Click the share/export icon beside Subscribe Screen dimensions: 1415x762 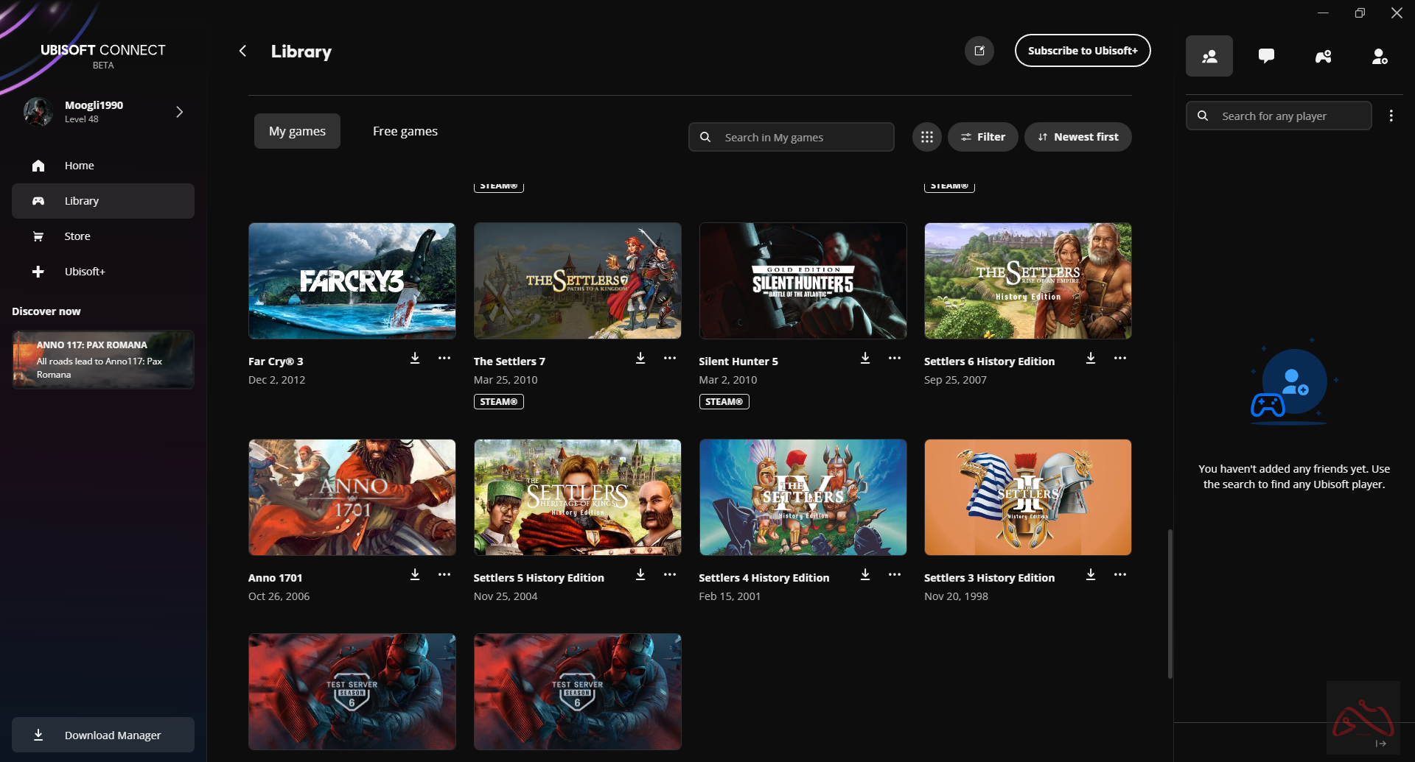click(979, 51)
